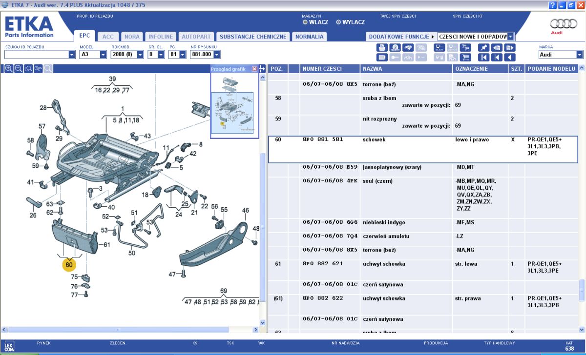
Task: Open the help question mark button
Action: (553, 5)
